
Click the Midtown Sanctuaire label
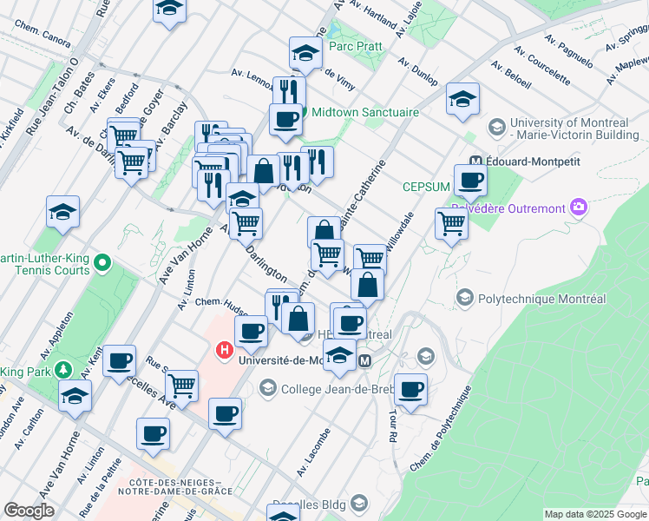[x=365, y=112]
